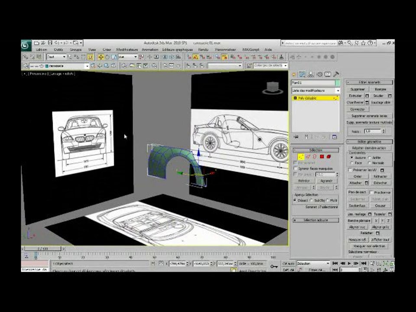The height and width of the screenshot is (312, 416).
Task: Select the Rotate transform tool
Action: (107, 57)
